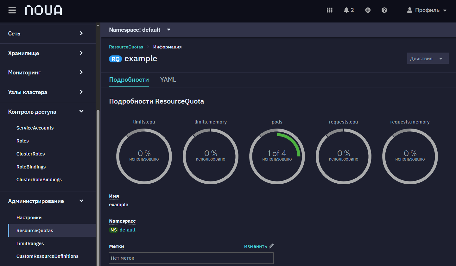Click the ResourceQuotas breadcrumb link
The height and width of the screenshot is (266, 456).
tap(126, 47)
